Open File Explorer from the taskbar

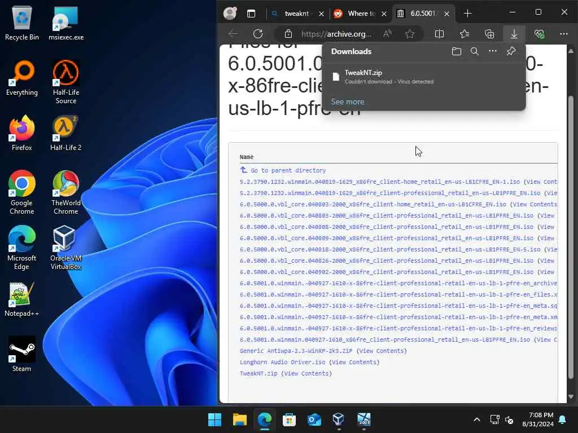pyautogui.click(x=239, y=419)
